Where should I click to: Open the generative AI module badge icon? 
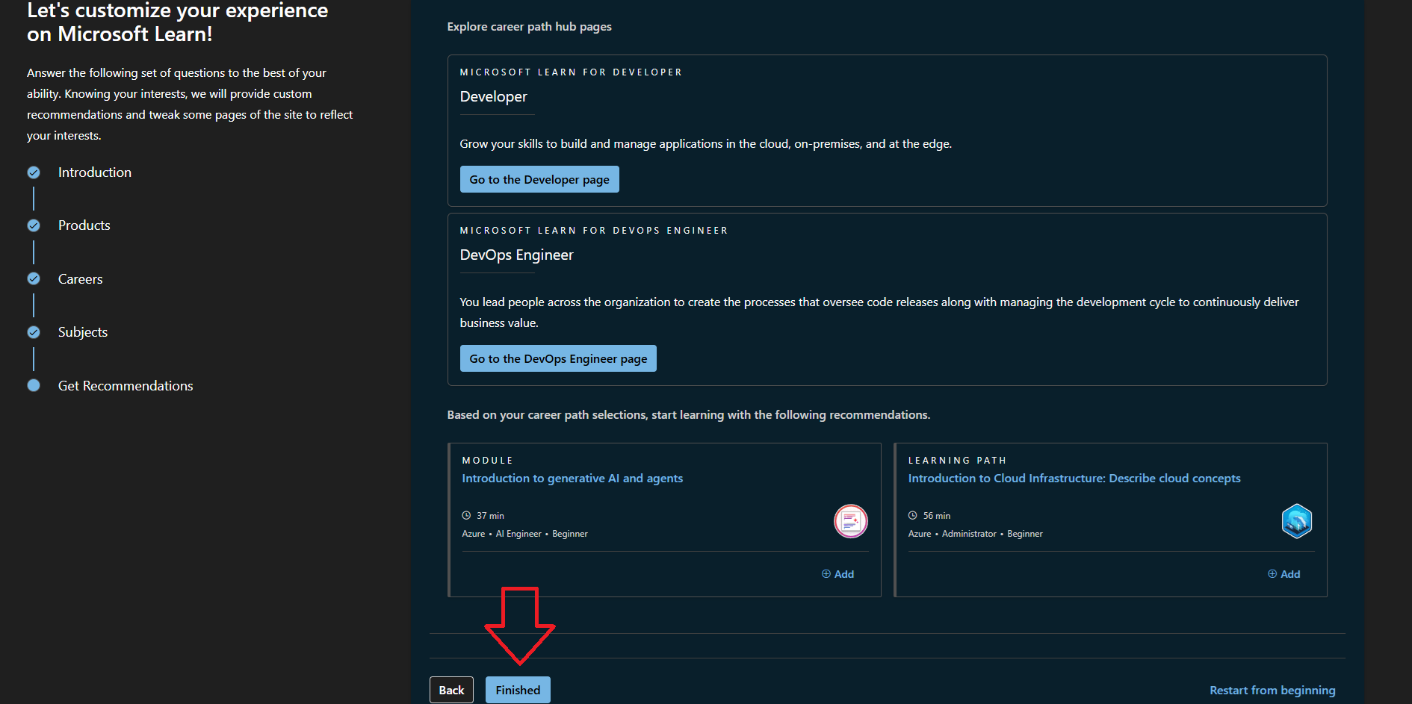850,521
